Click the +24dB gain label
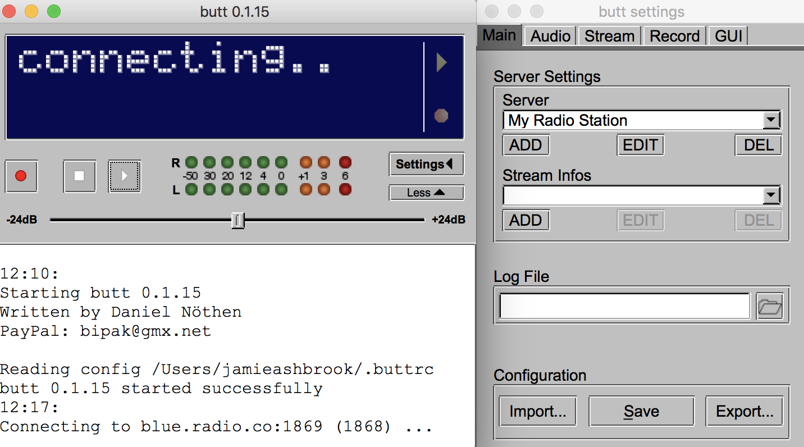 (x=448, y=220)
